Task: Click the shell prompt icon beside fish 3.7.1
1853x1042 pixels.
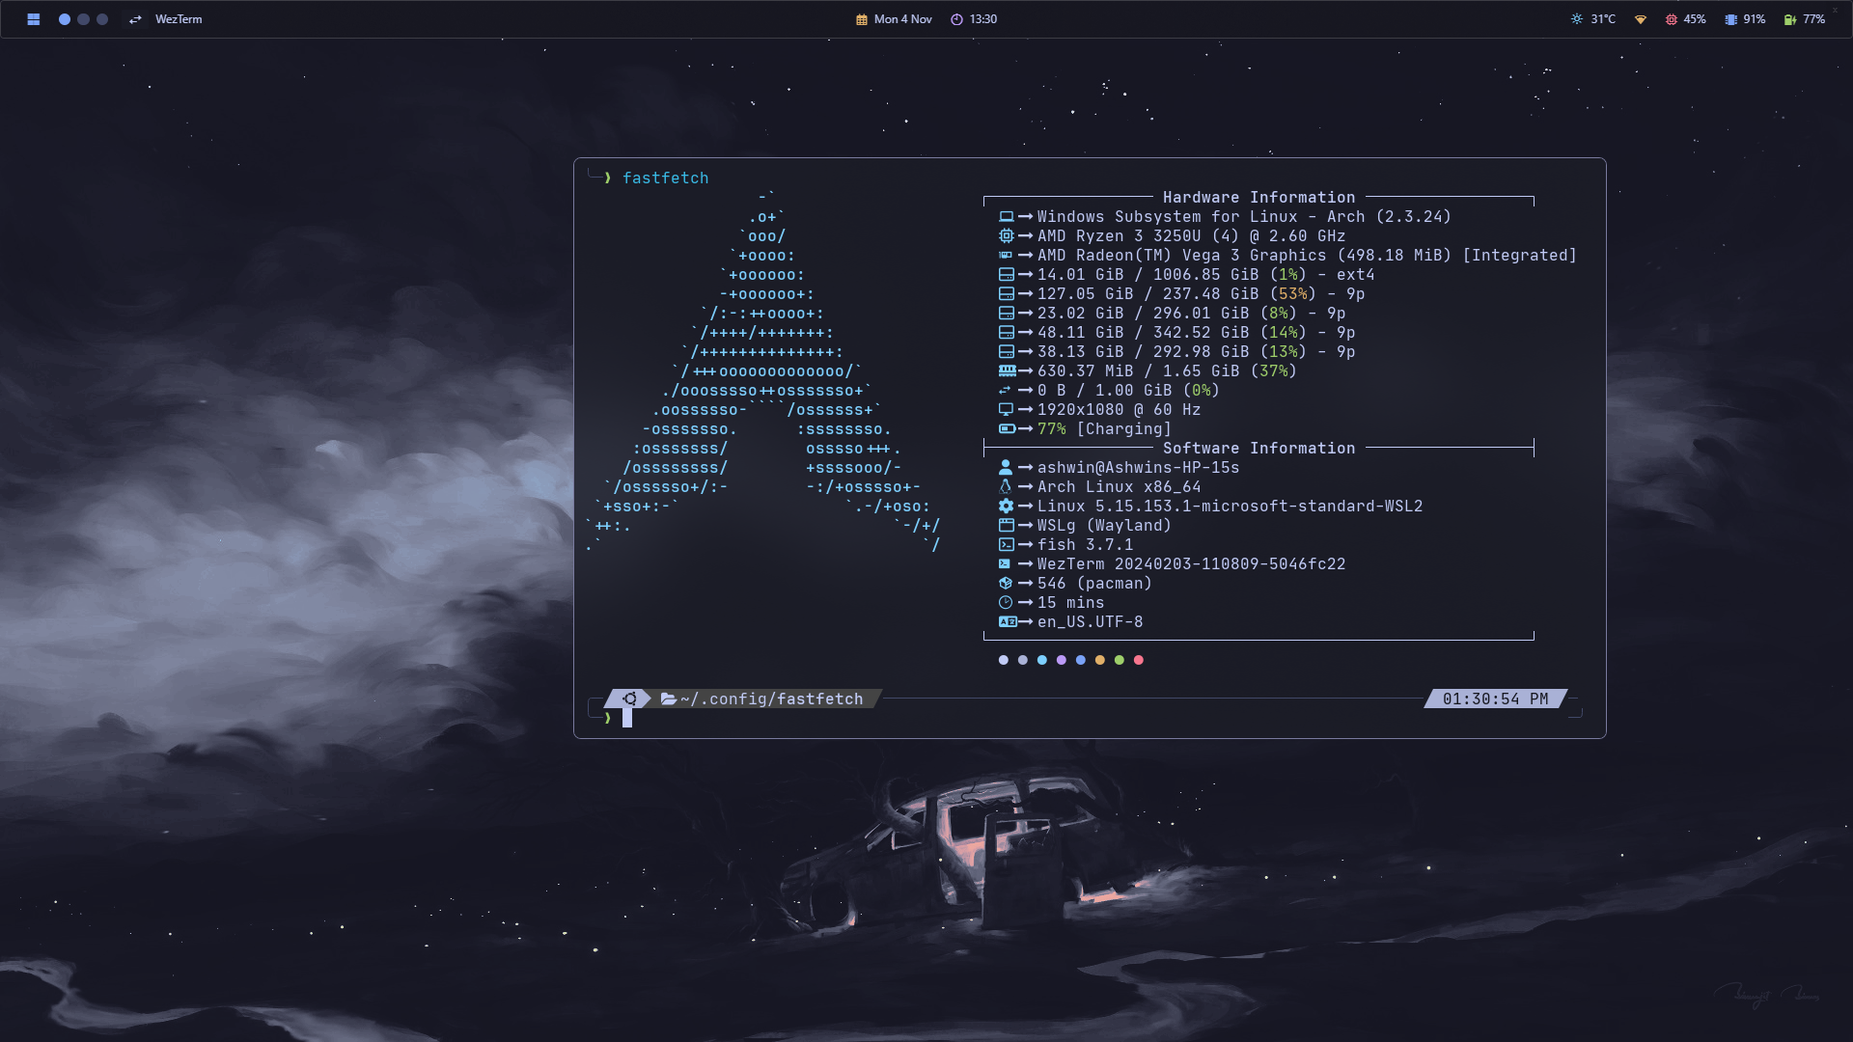Action: [1006, 544]
